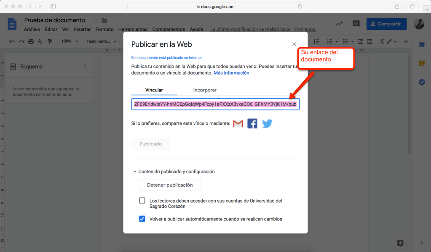
Task: Open the Más información link
Action: (x=231, y=73)
